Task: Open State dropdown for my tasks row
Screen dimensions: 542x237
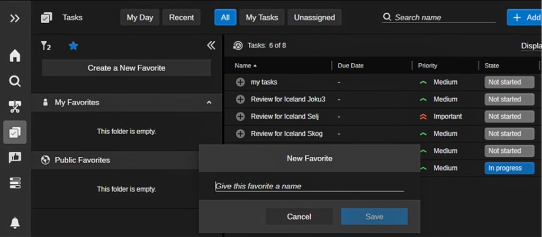Action: click(x=509, y=82)
